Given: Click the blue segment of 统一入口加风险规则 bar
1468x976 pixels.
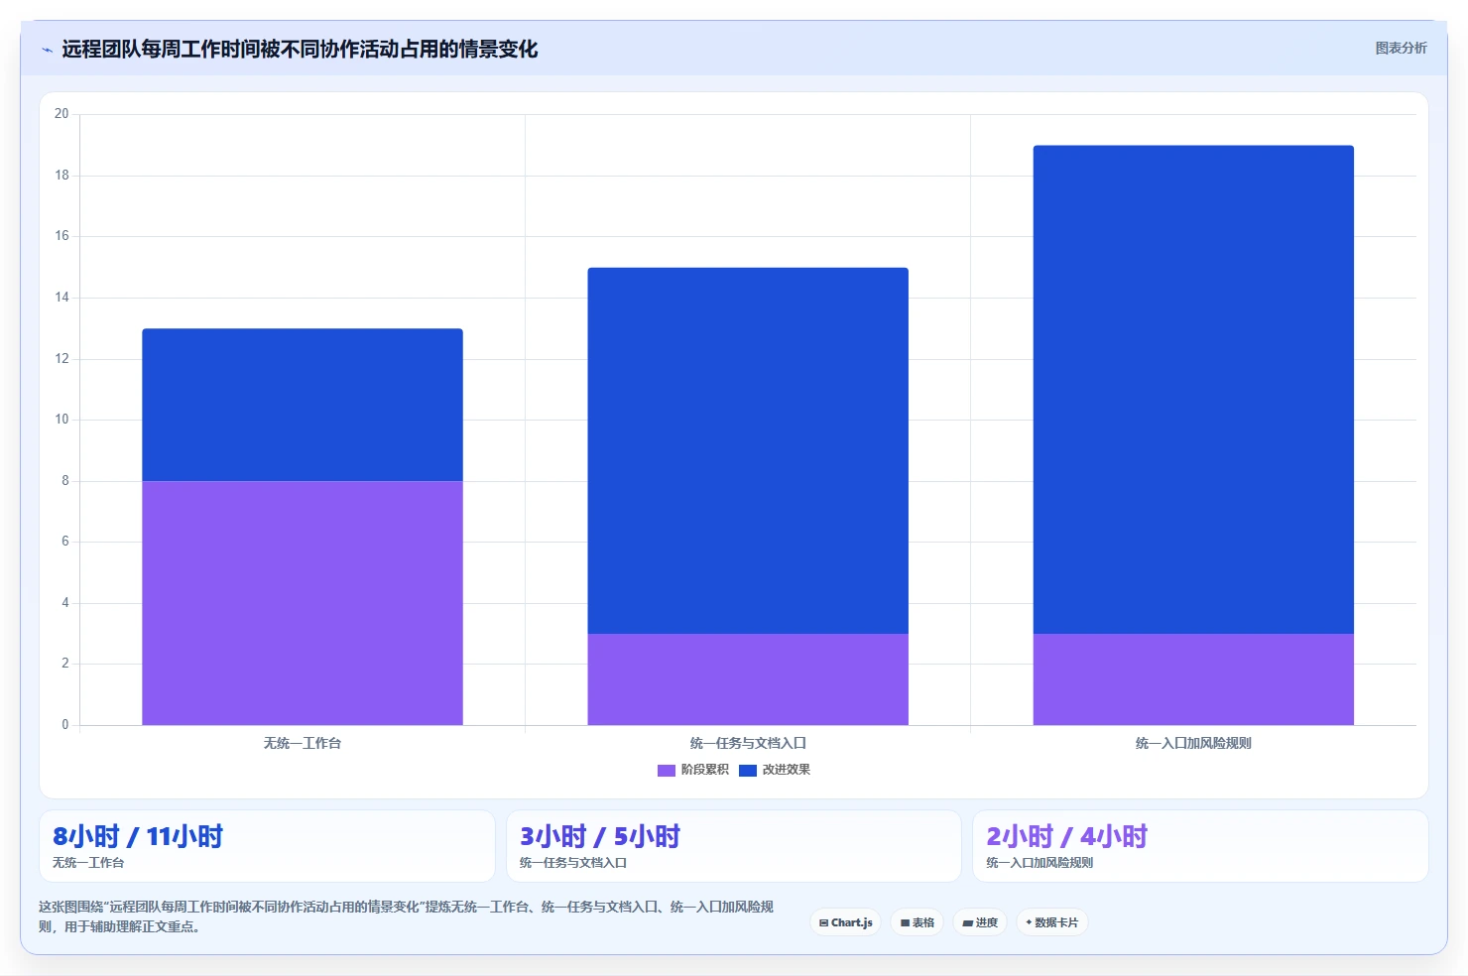Looking at the screenshot, I should [1193, 390].
